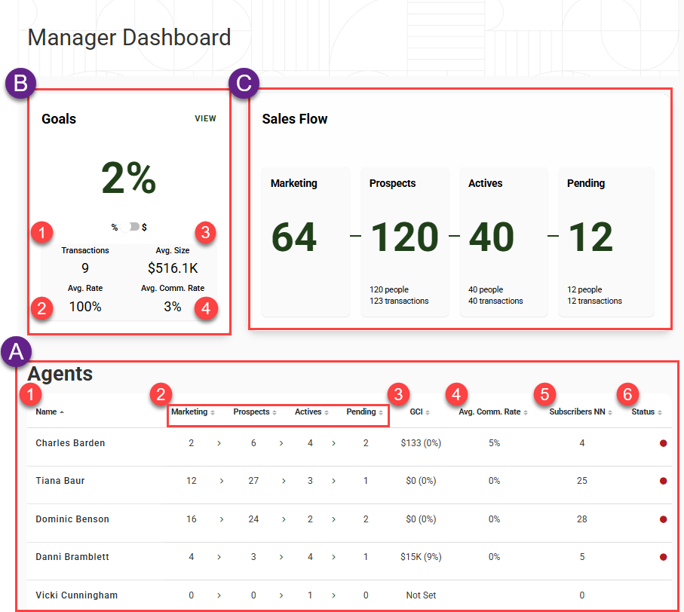684x612 pixels.
Task: Click '12 transactions' under Pending
Action: (x=594, y=301)
